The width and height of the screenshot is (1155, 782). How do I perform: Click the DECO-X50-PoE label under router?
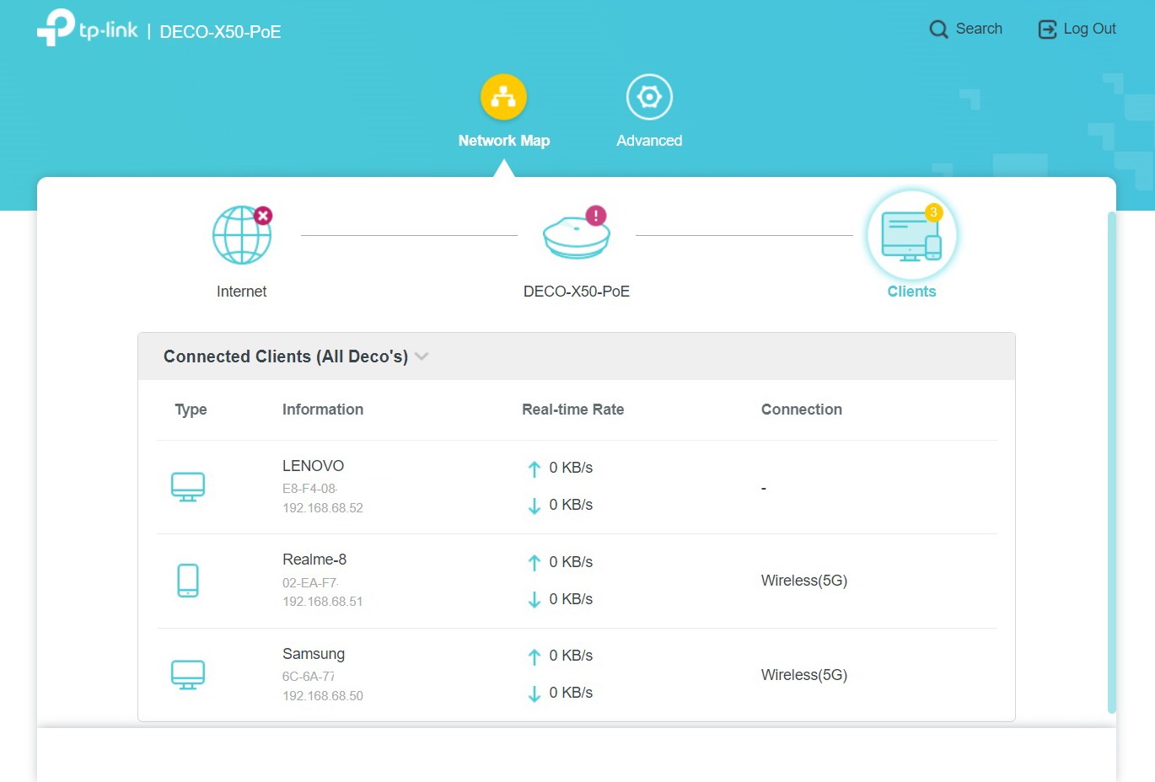pos(577,292)
